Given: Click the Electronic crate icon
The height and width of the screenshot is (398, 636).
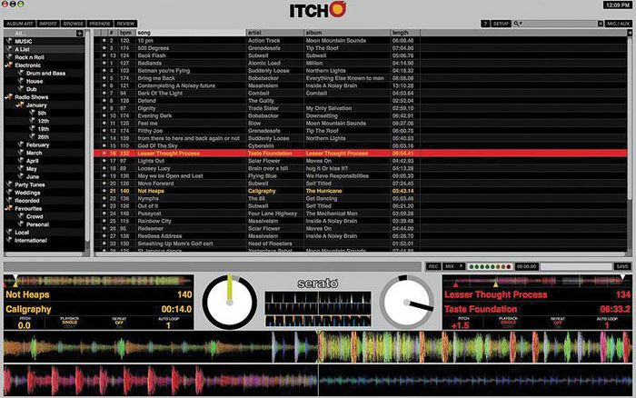Looking at the screenshot, I should coord(10,65).
